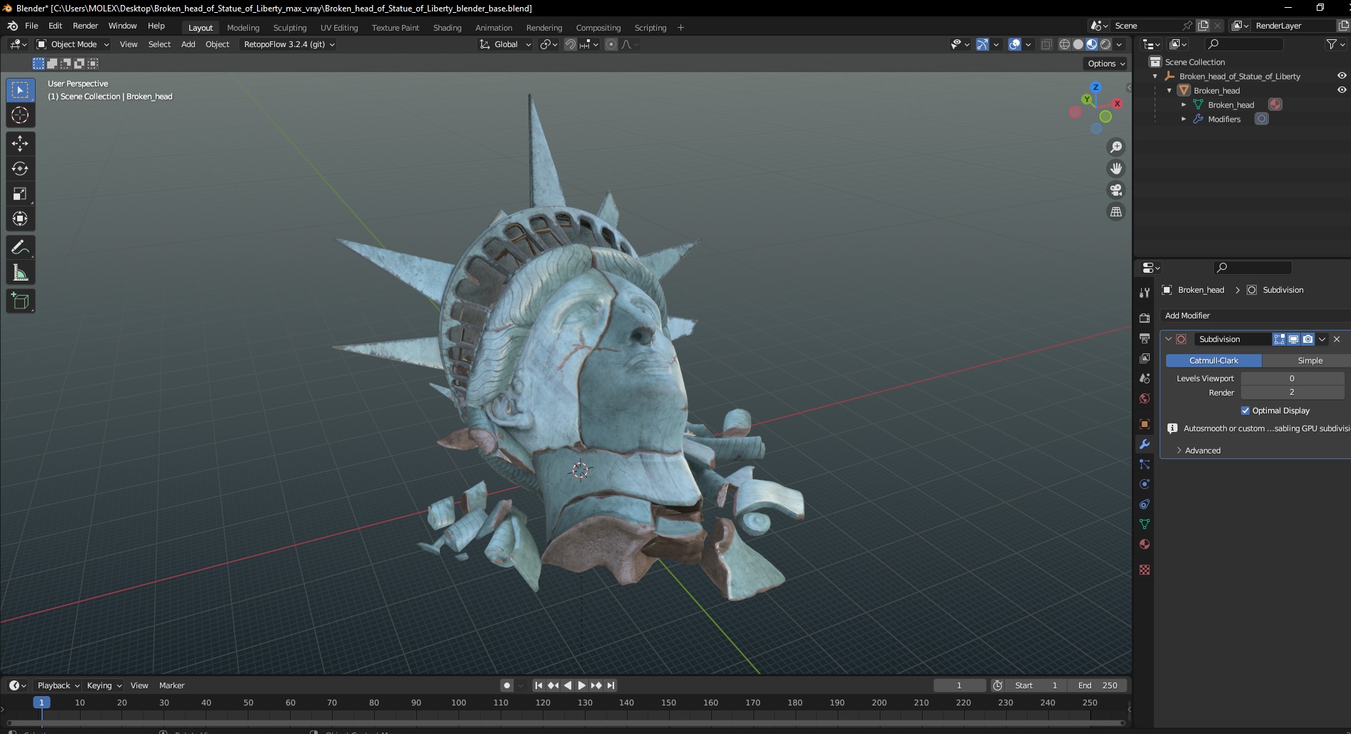Toggle Subdivision modifier edit mode display

pyautogui.click(x=1279, y=339)
